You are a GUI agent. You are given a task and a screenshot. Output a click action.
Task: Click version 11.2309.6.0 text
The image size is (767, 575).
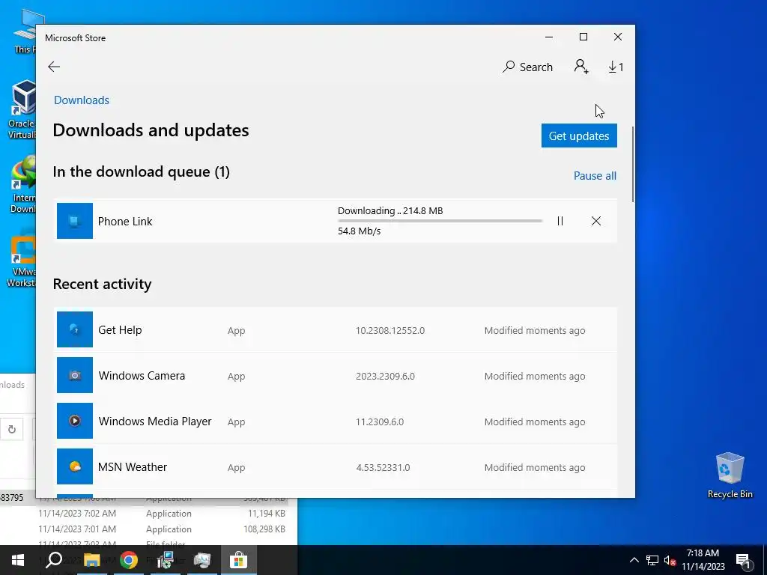point(380,422)
